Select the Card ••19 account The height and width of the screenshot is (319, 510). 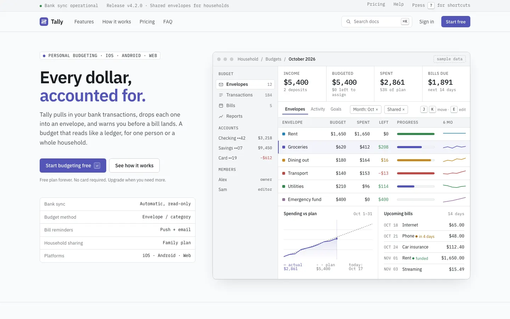pyautogui.click(x=245, y=158)
